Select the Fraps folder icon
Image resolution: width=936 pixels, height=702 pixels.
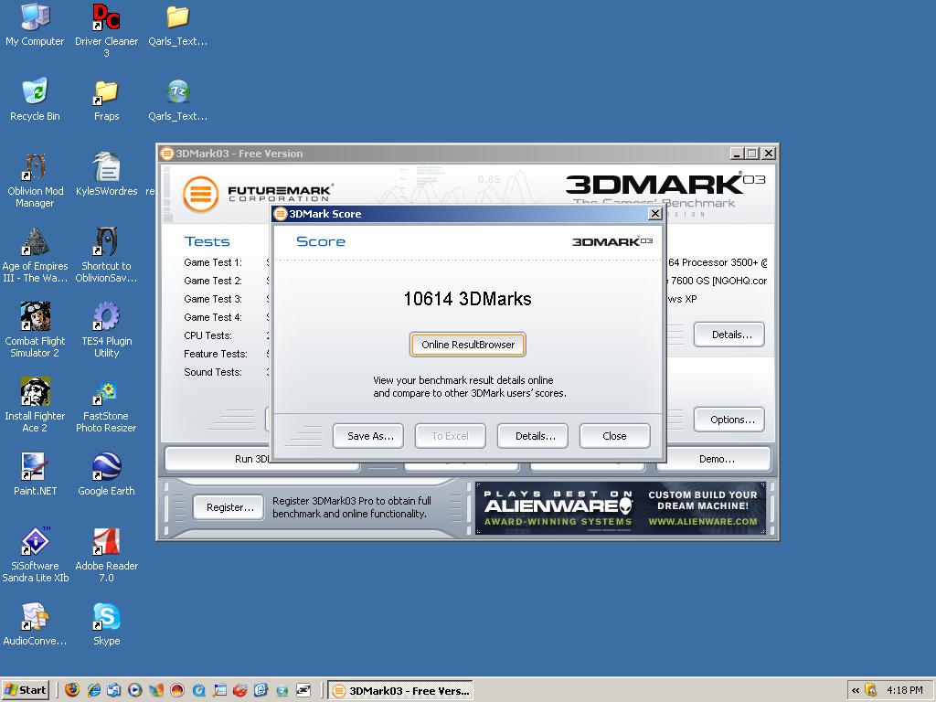[x=106, y=100]
